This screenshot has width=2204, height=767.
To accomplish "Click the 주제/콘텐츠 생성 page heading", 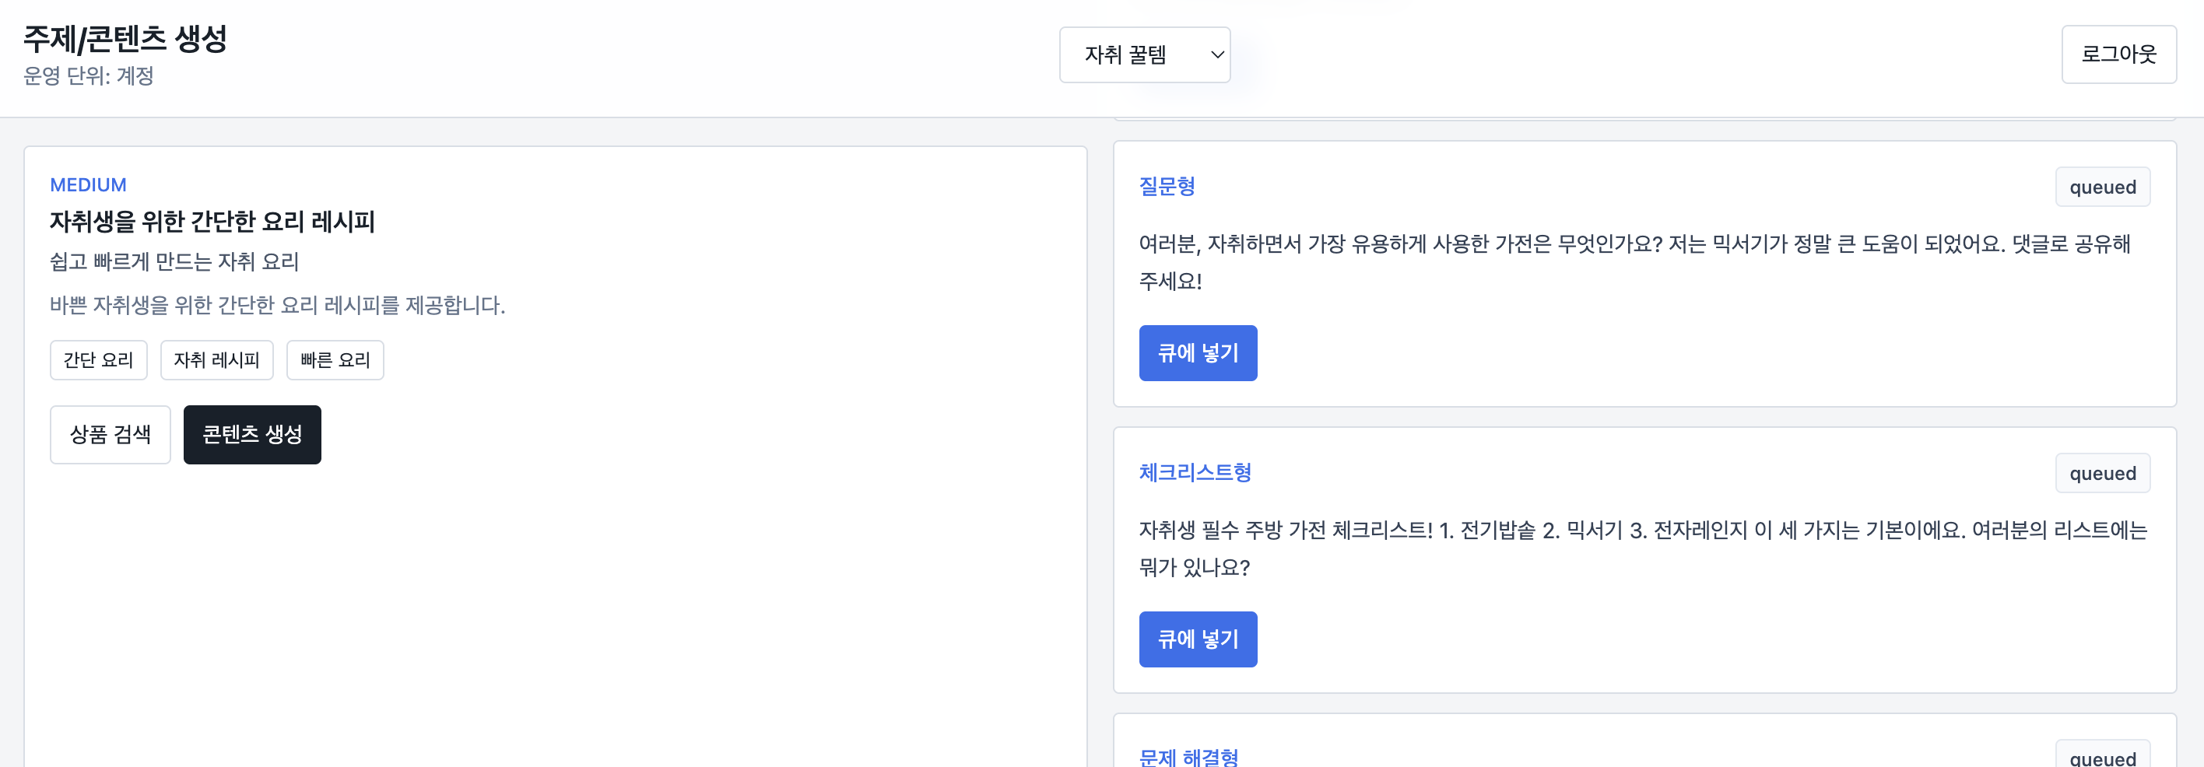I will click(126, 37).
